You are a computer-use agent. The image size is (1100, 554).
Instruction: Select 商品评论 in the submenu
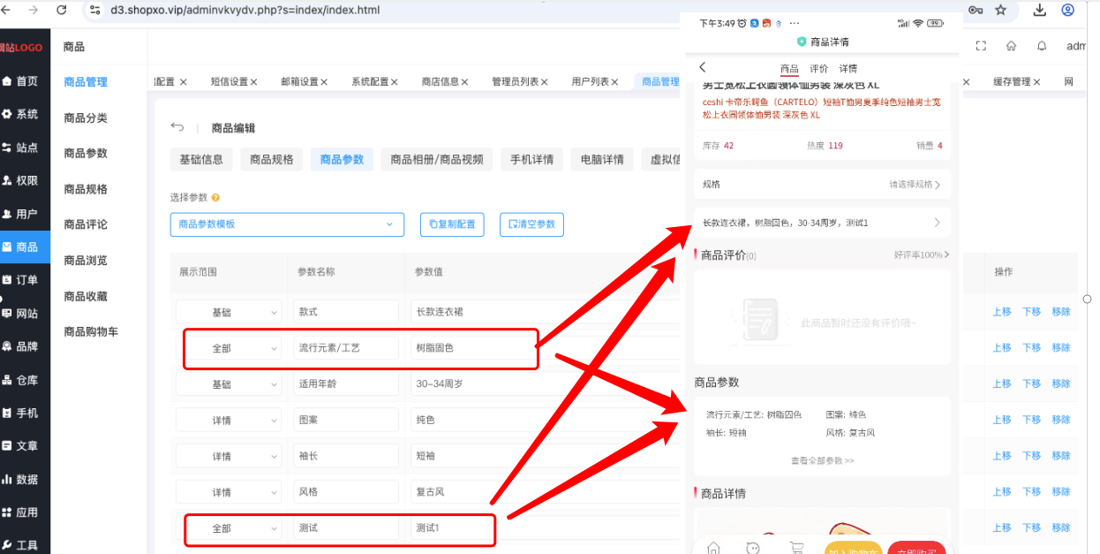click(86, 224)
